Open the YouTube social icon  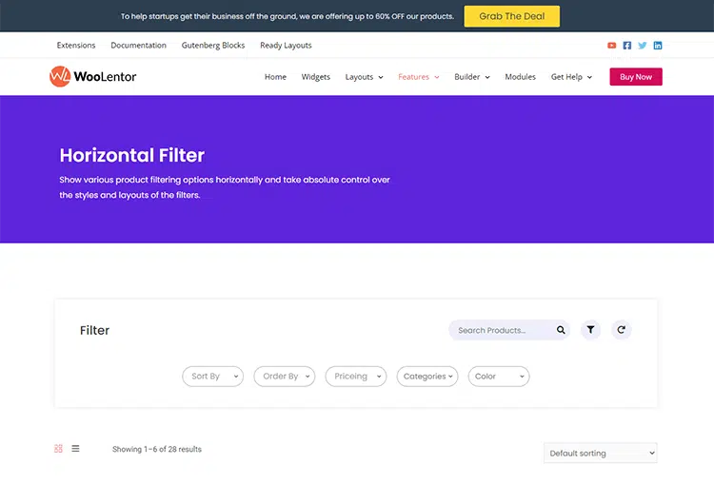[x=612, y=46]
